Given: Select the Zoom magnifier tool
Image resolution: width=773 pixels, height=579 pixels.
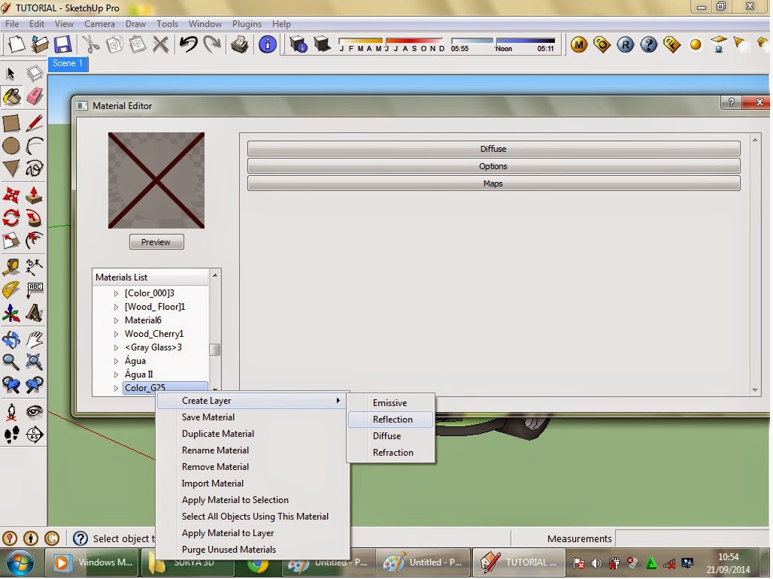Looking at the screenshot, I should 11,362.
